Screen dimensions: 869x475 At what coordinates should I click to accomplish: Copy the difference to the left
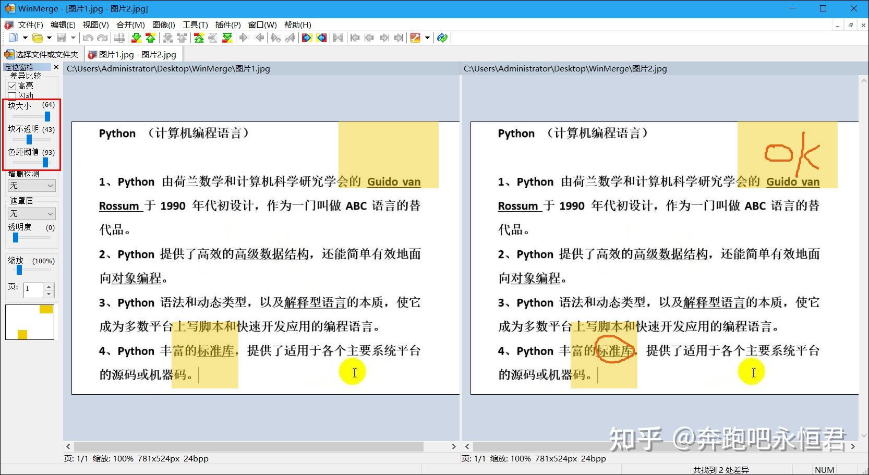pyautogui.click(x=259, y=38)
